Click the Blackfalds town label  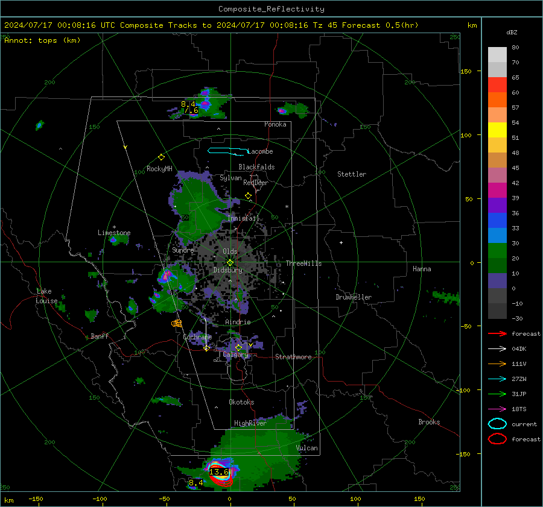[256, 167]
